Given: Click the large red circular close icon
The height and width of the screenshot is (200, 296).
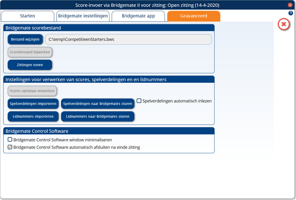Looking at the screenshot, I should tap(284, 24).
